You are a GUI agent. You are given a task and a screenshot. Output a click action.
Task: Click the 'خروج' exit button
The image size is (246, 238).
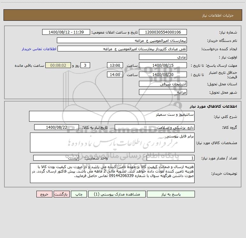[44, 194]
